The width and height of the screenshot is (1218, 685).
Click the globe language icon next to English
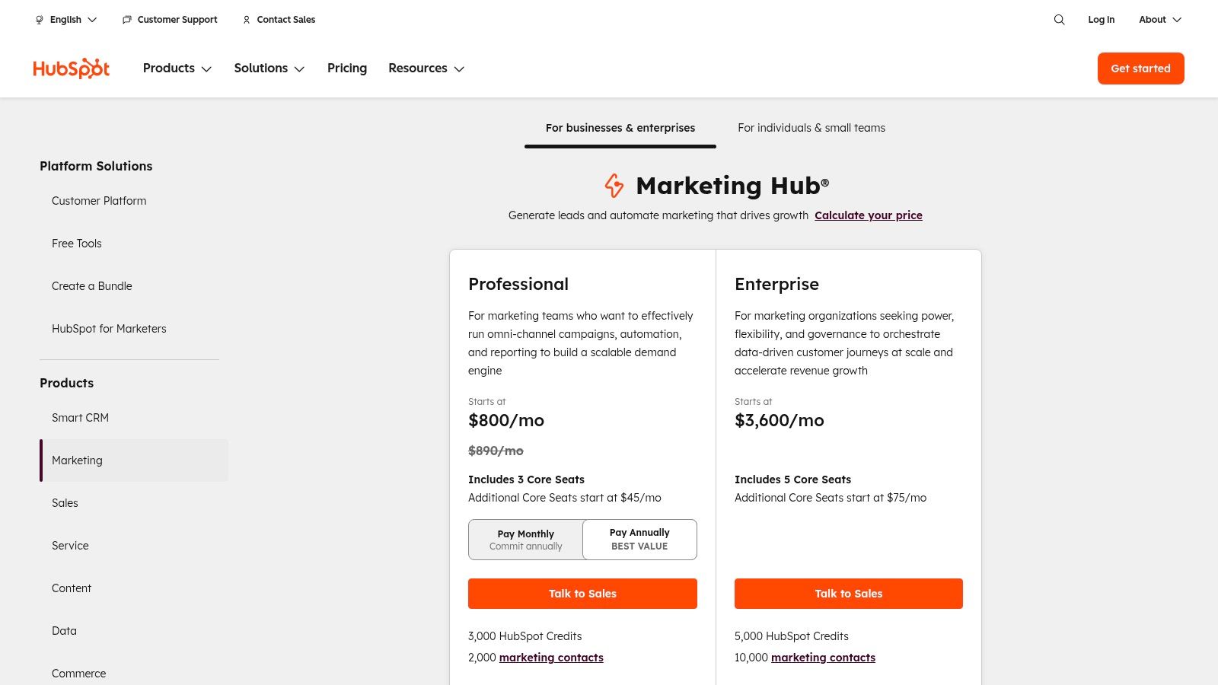(x=39, y=20)
